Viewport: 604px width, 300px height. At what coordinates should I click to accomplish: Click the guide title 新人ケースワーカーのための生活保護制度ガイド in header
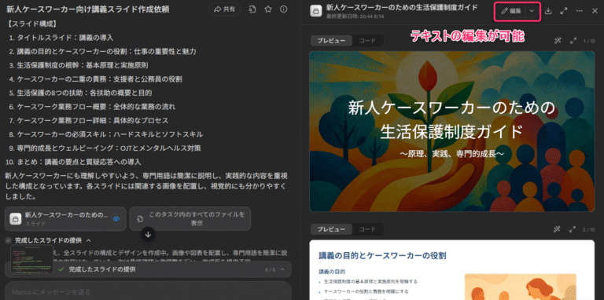(402, 7)
